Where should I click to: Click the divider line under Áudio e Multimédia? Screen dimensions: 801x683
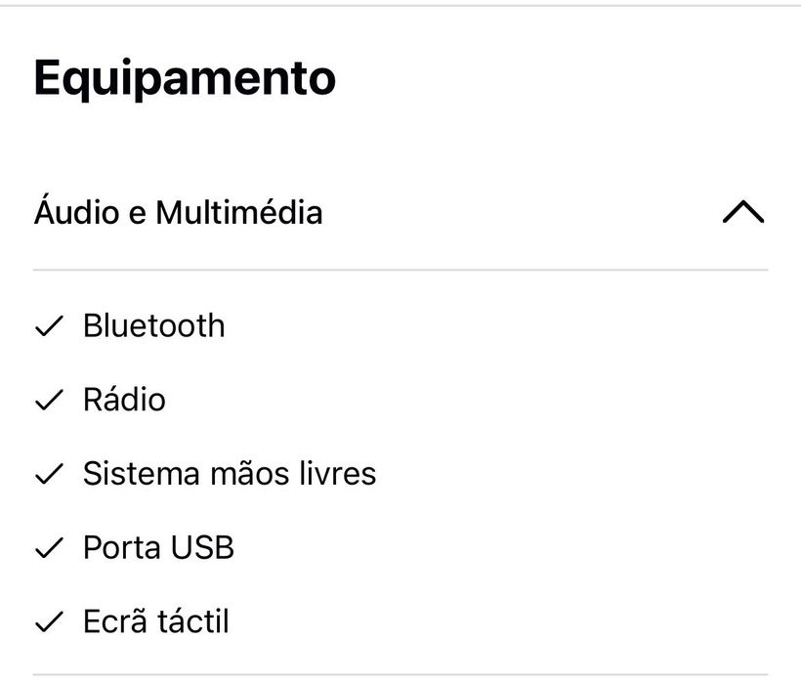(x=400, y=270)
